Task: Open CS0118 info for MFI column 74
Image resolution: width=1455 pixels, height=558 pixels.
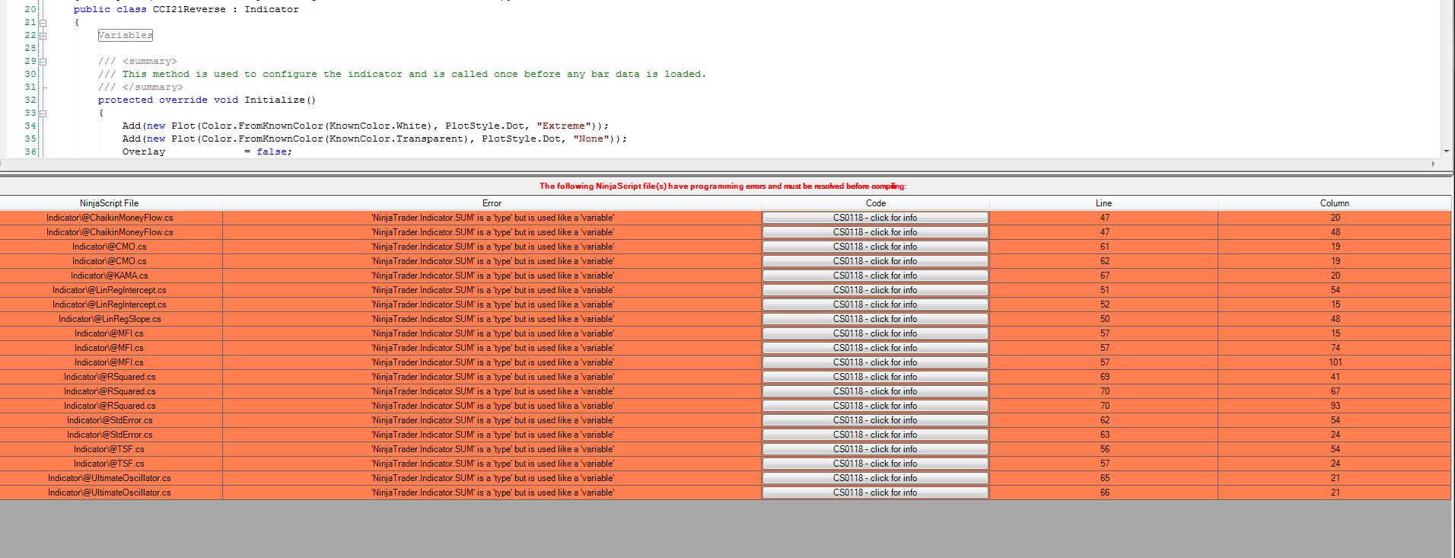Action: pos(875,348)
